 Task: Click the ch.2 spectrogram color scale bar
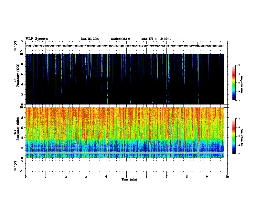234,136
